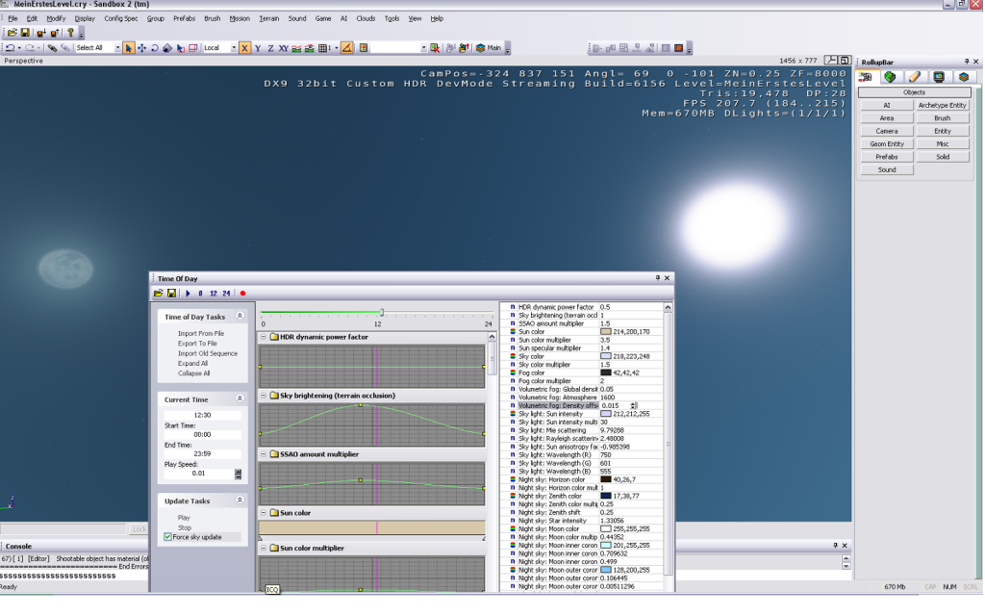Screen dimensions: 985x616
Task: Collapse the Time of Day Tasks section
Action: tap(240, 316)
